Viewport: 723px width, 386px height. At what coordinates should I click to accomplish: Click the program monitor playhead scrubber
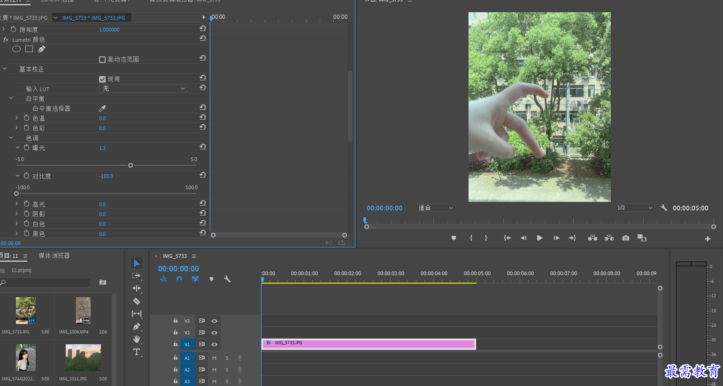click(x=365, y=220)
